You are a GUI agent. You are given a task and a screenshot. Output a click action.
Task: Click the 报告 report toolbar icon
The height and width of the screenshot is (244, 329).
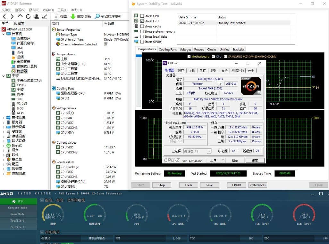click(56, 16)
